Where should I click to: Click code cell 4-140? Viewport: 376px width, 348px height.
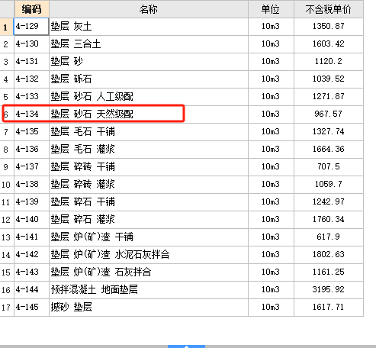(x=31, y=220)
